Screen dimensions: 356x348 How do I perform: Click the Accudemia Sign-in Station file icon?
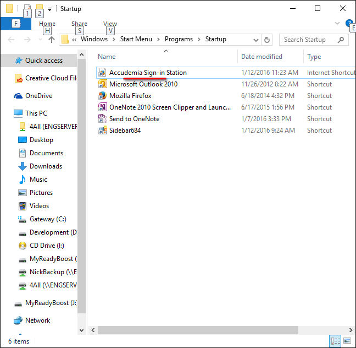click(x=102, y=73)
